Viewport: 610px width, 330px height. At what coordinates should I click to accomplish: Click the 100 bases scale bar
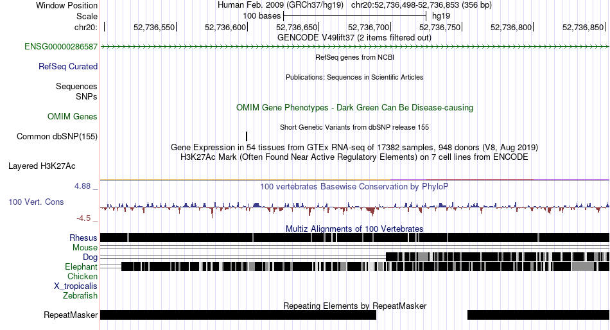click(x=355, y=16)
